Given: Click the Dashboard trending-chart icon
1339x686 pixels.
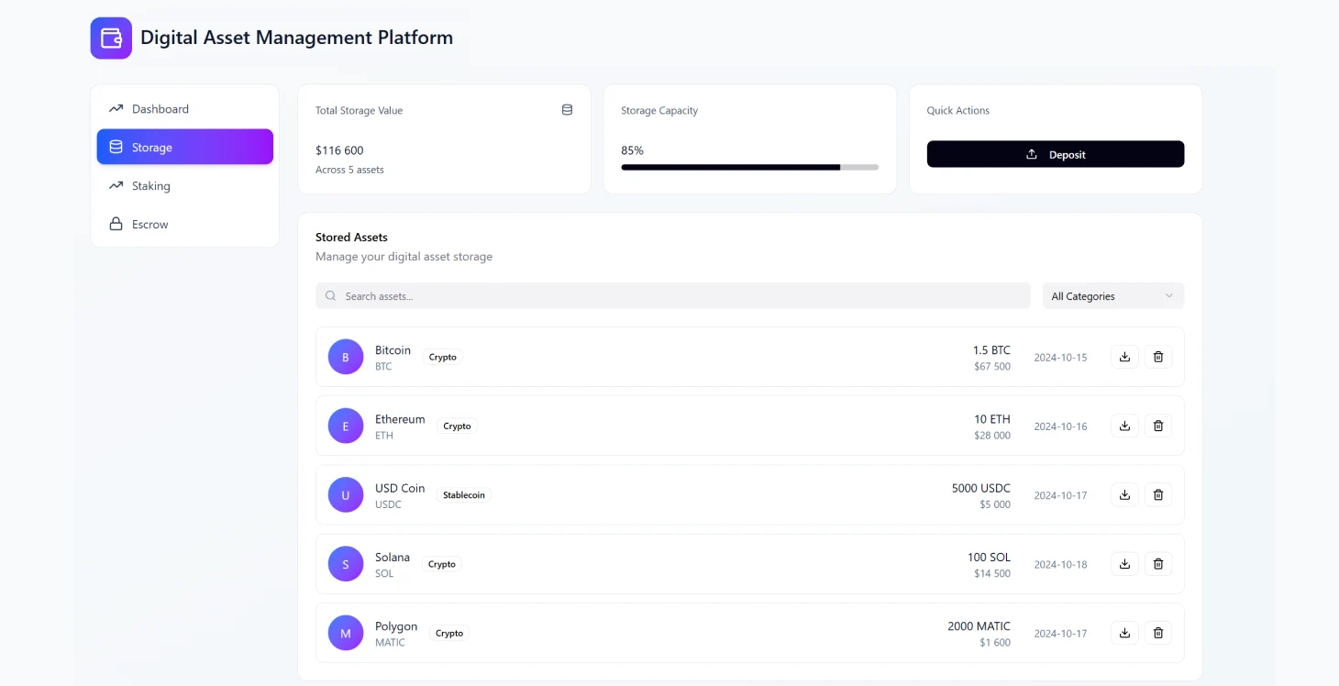Looking at the screenshot, I should pyautogui.click(x=115, y=107).
